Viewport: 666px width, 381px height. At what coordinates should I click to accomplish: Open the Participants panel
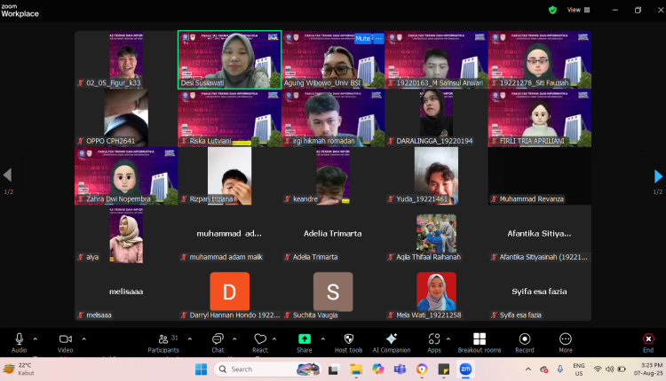pyautogui.click(x=163, y=343)
